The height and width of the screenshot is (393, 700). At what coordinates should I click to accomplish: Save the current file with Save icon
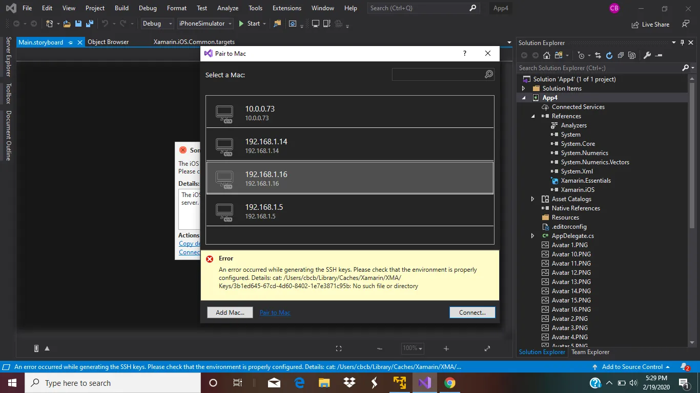tap(78, 24)
